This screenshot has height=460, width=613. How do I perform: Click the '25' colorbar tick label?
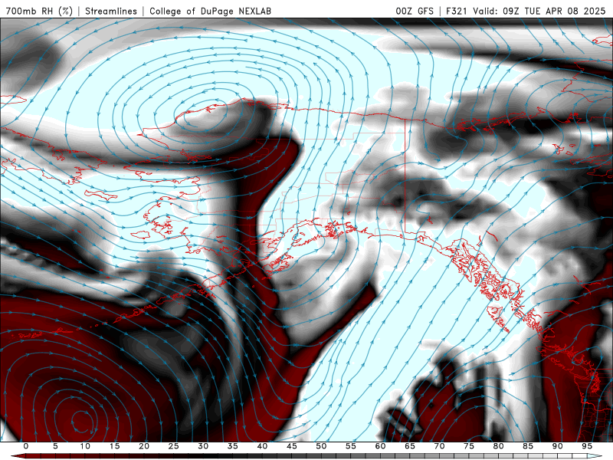click(174, 446)
